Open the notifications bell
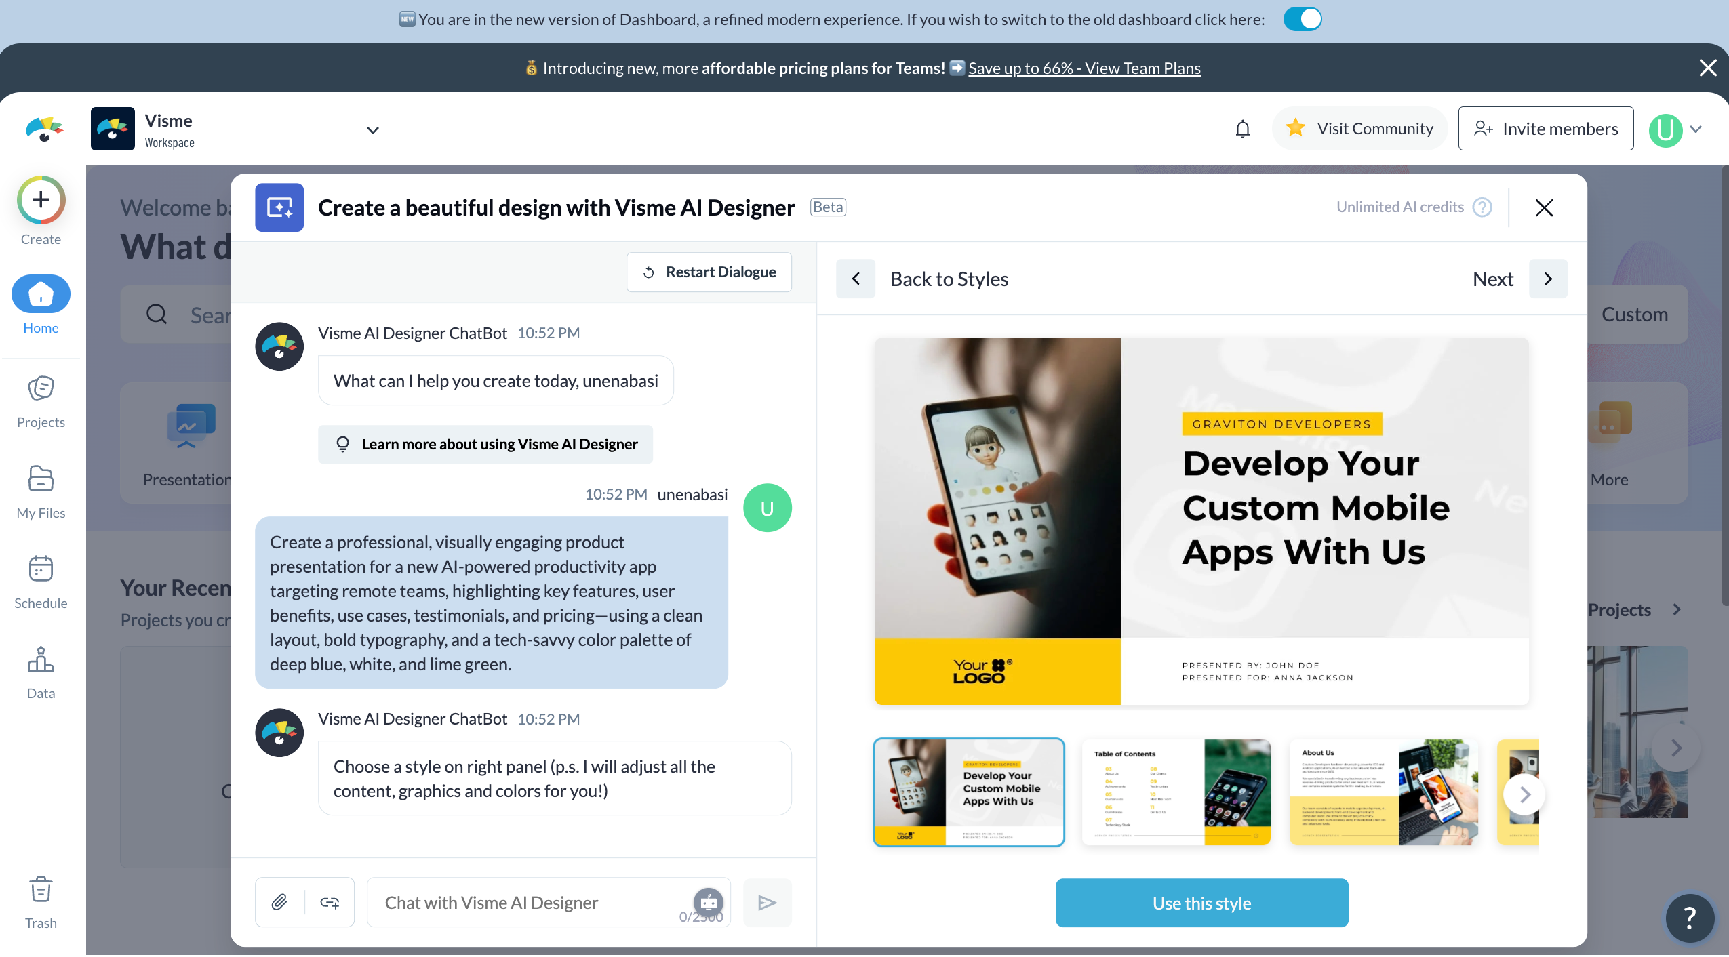The width and height of the screenshot is (1729, 957). tap(1242, 129)
